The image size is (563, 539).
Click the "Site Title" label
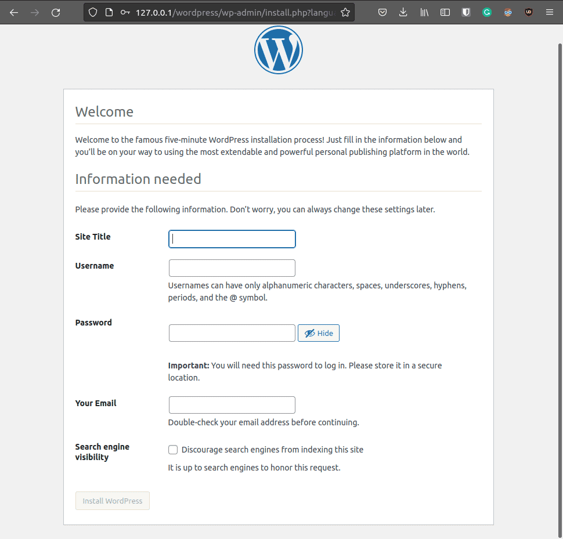(x=93, y=237)
